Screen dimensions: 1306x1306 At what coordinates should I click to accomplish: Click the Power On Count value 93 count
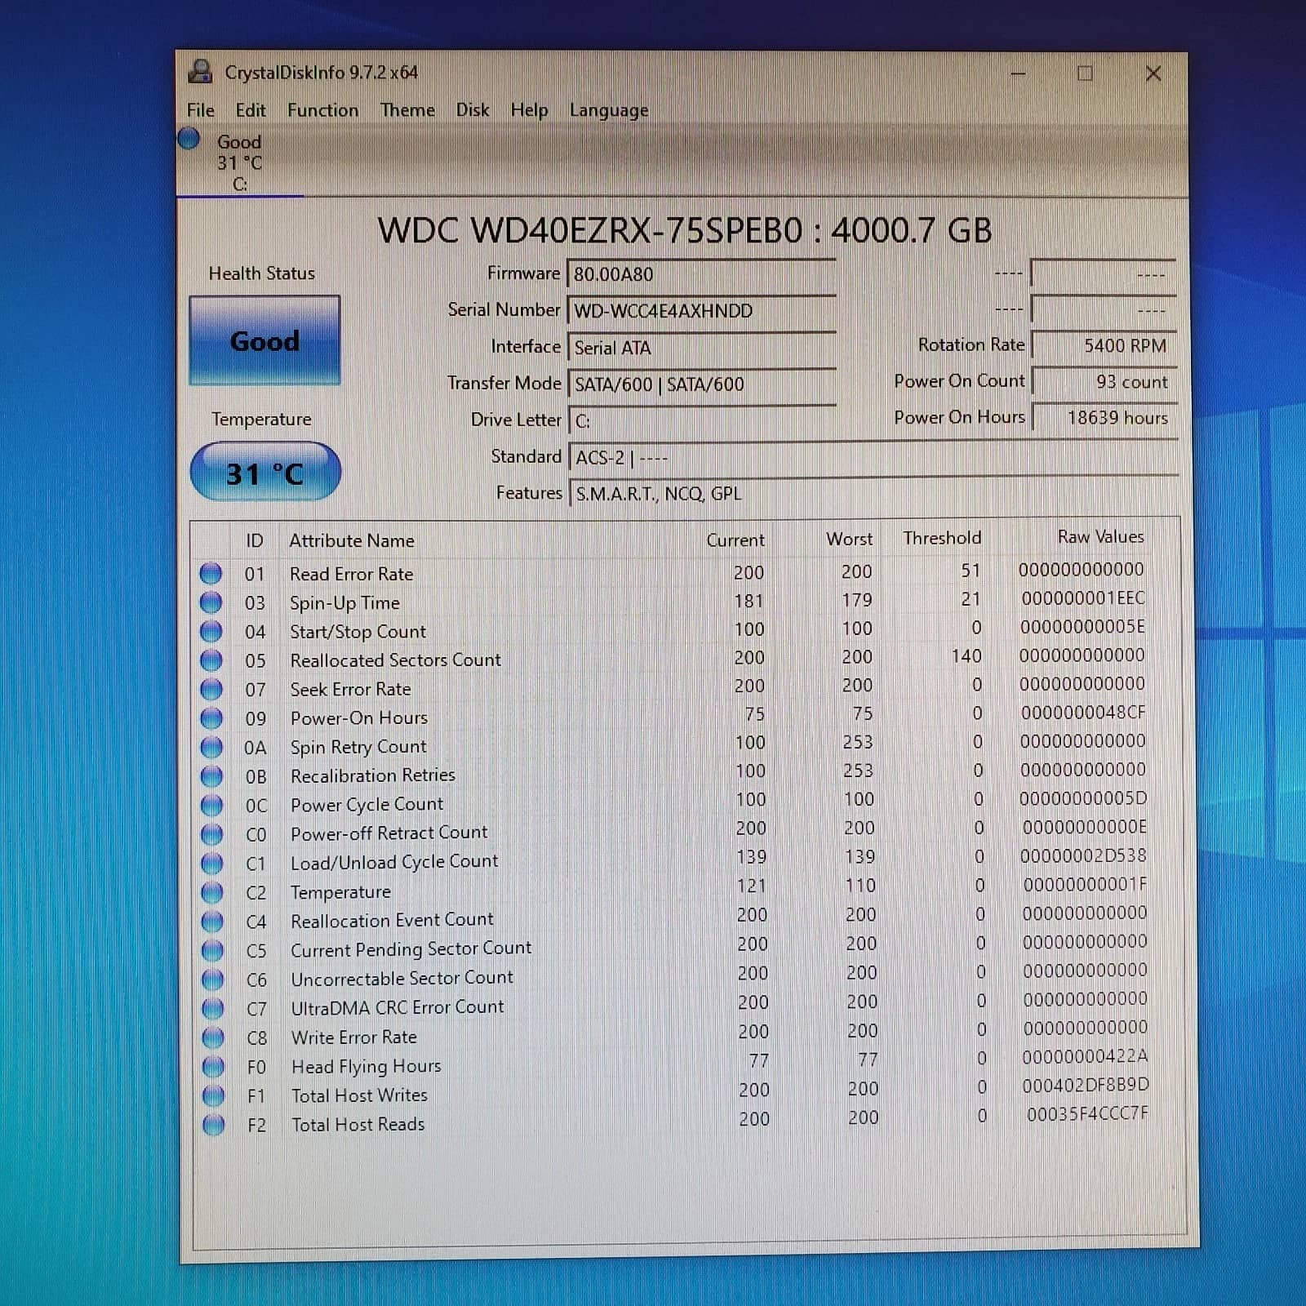(1104, 382)
